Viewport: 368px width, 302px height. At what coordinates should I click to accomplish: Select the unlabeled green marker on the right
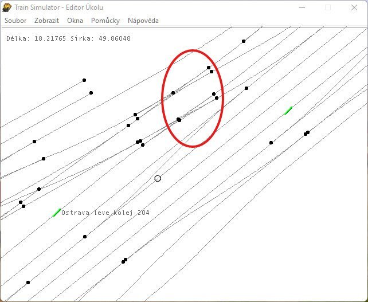(288, 110)
